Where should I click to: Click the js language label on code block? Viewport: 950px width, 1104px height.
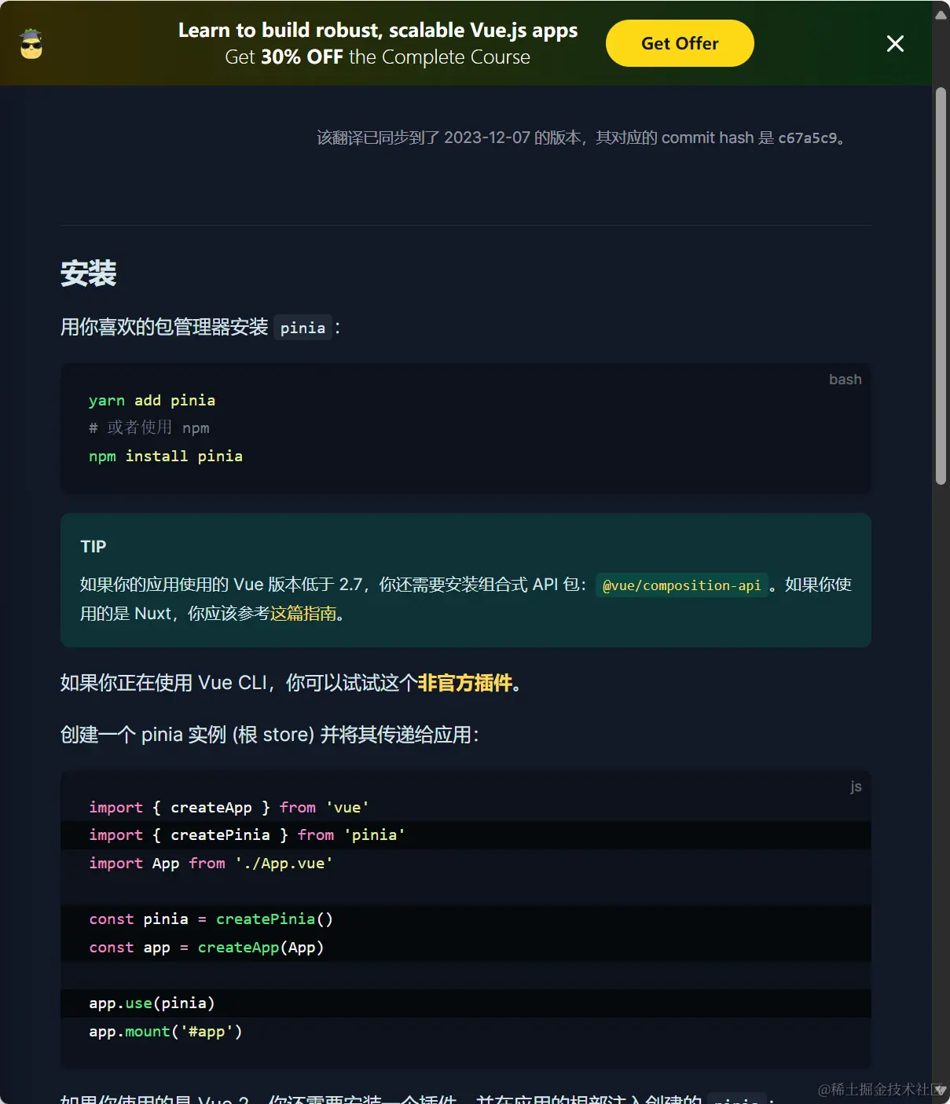pos(856,787)
